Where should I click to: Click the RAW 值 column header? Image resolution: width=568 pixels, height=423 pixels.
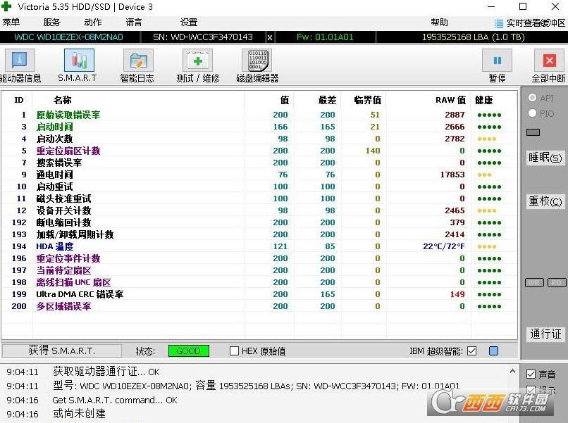pos(450,100)
